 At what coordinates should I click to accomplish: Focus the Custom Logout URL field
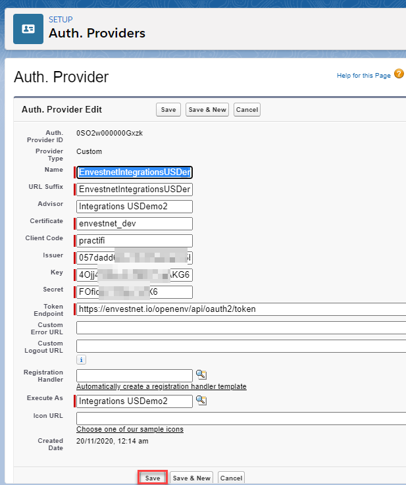click(241, 346)
